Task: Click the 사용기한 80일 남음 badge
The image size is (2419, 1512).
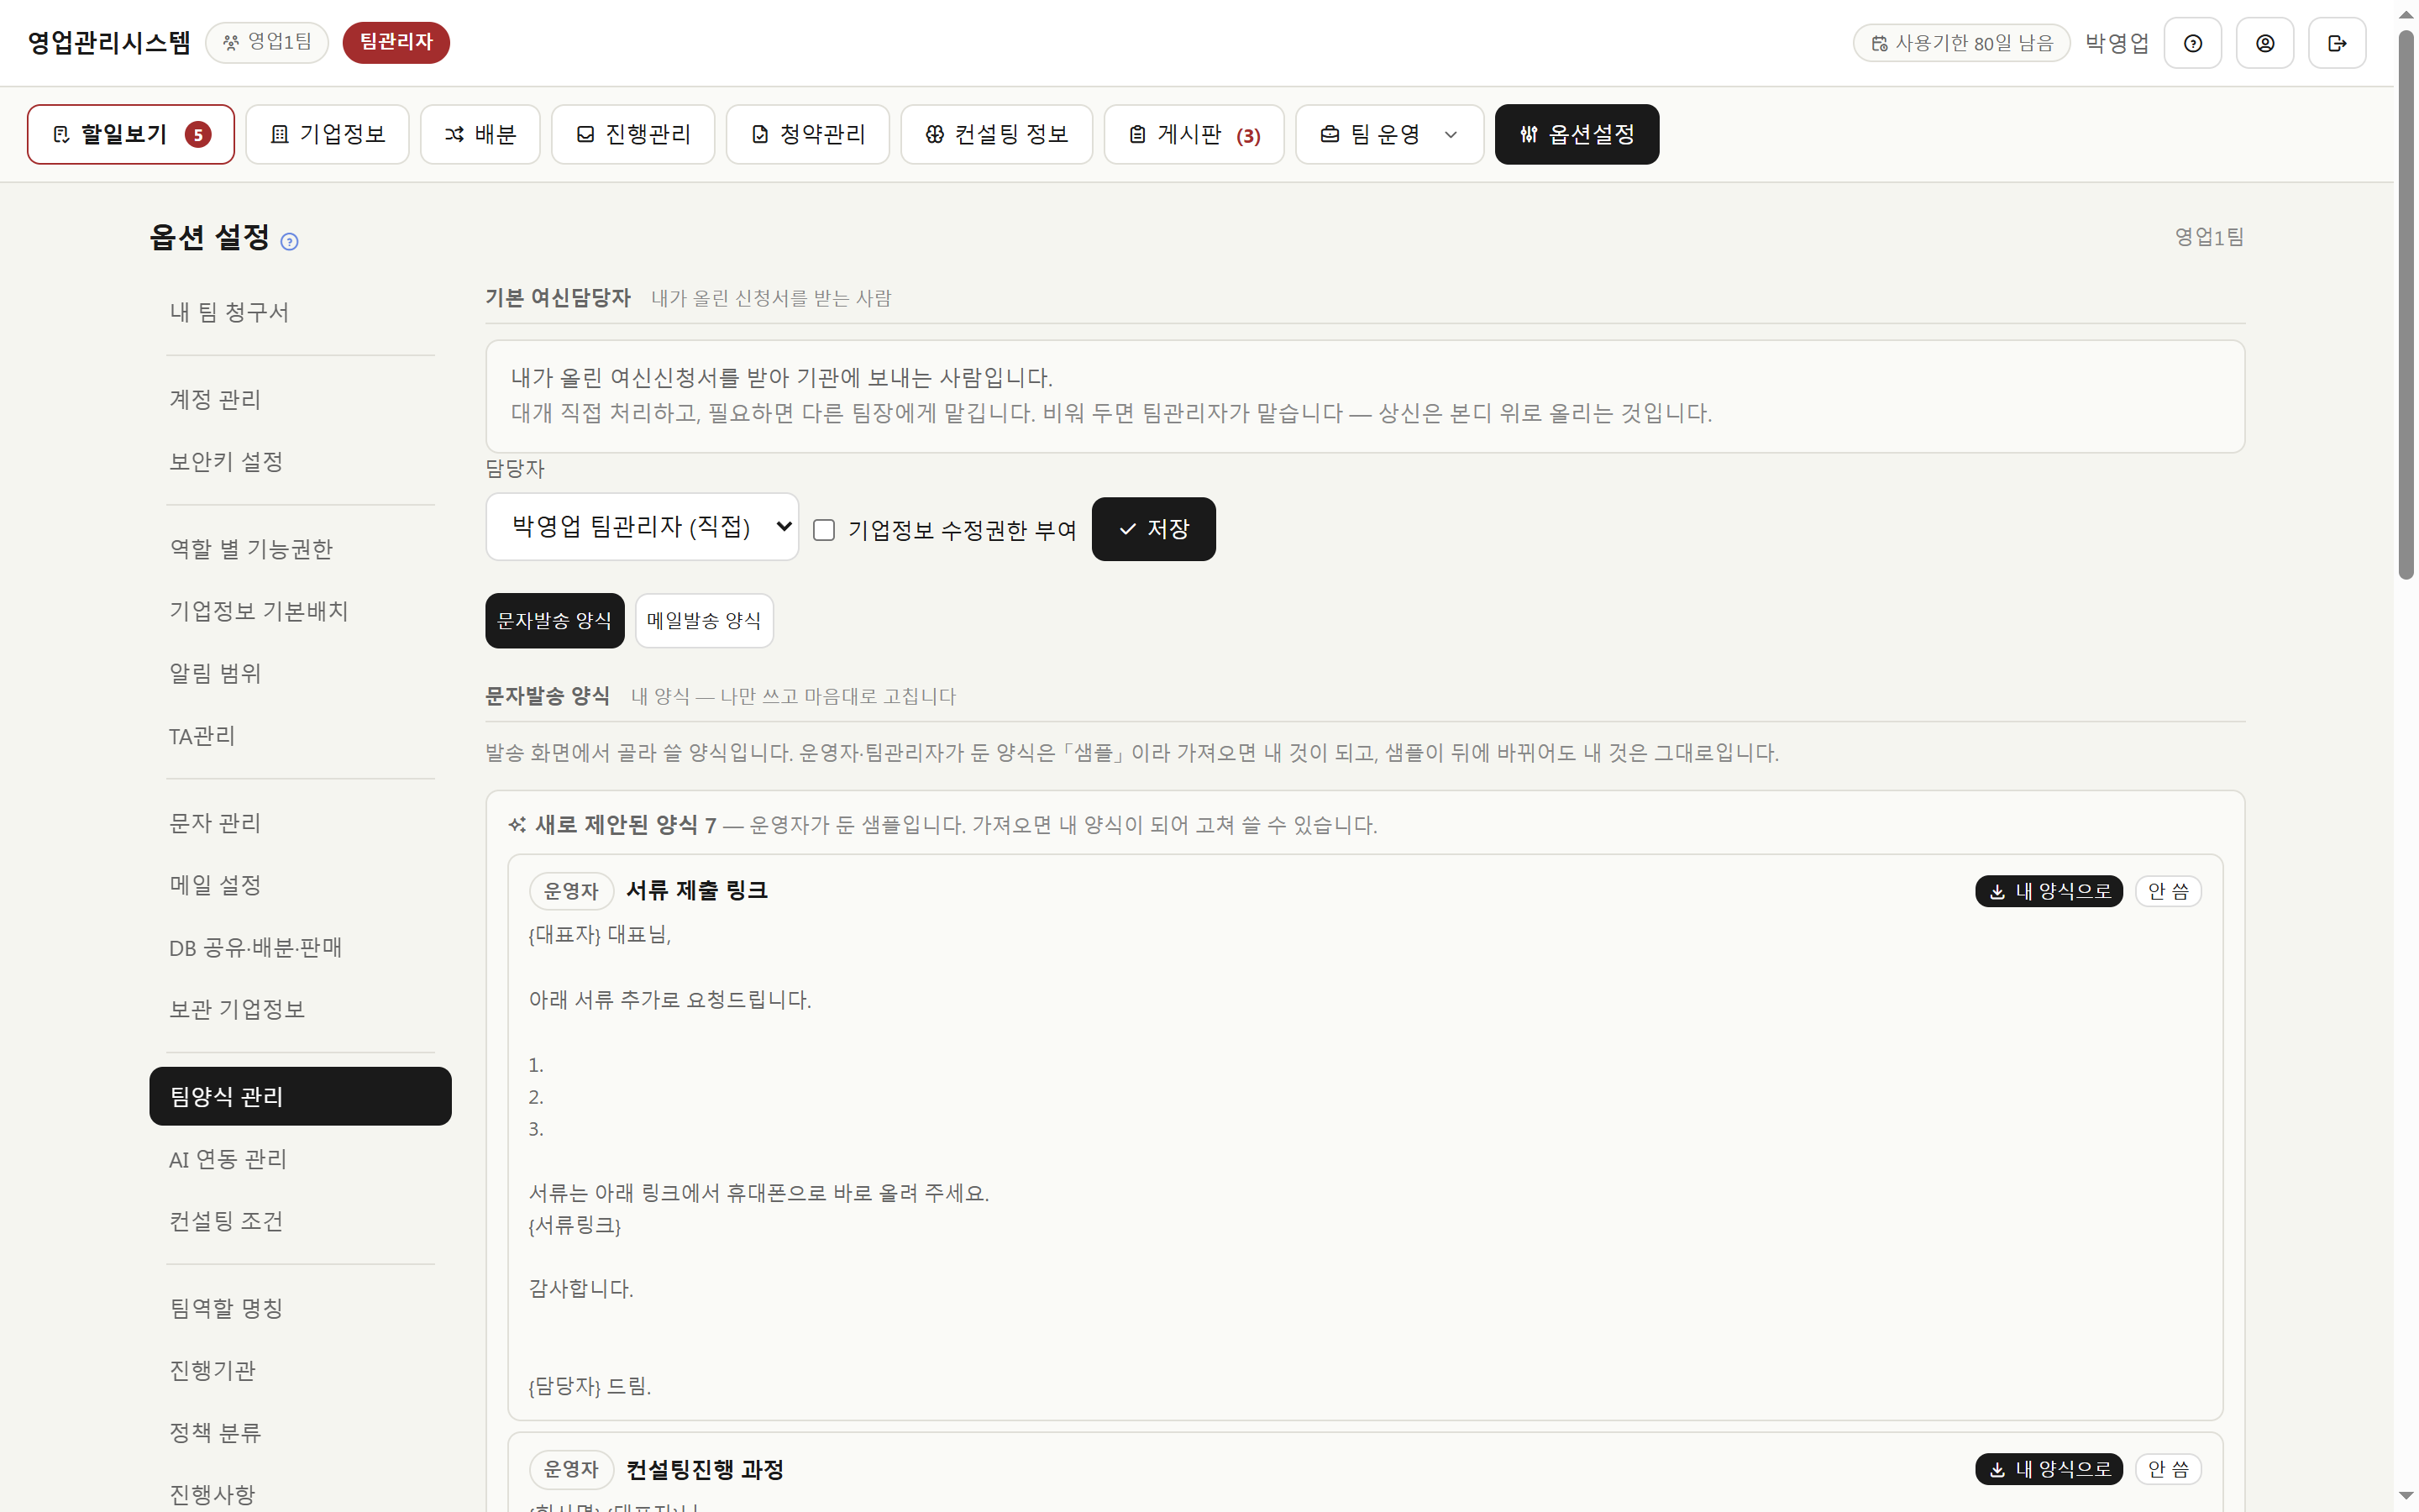Action: pos(1961,43)
